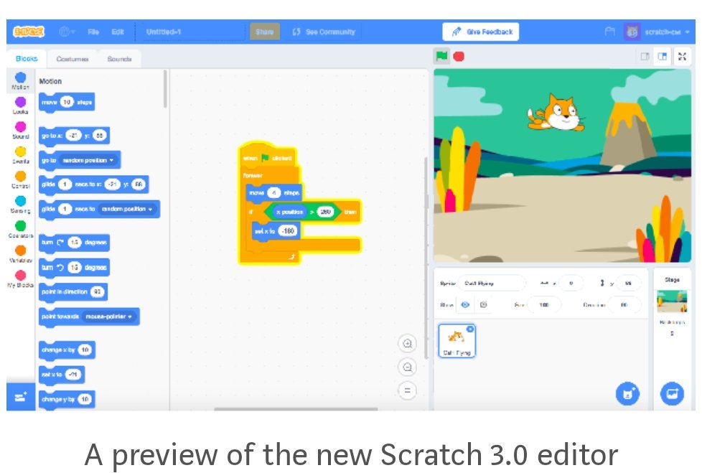Click the change x by 10 block

click(67, 350)
